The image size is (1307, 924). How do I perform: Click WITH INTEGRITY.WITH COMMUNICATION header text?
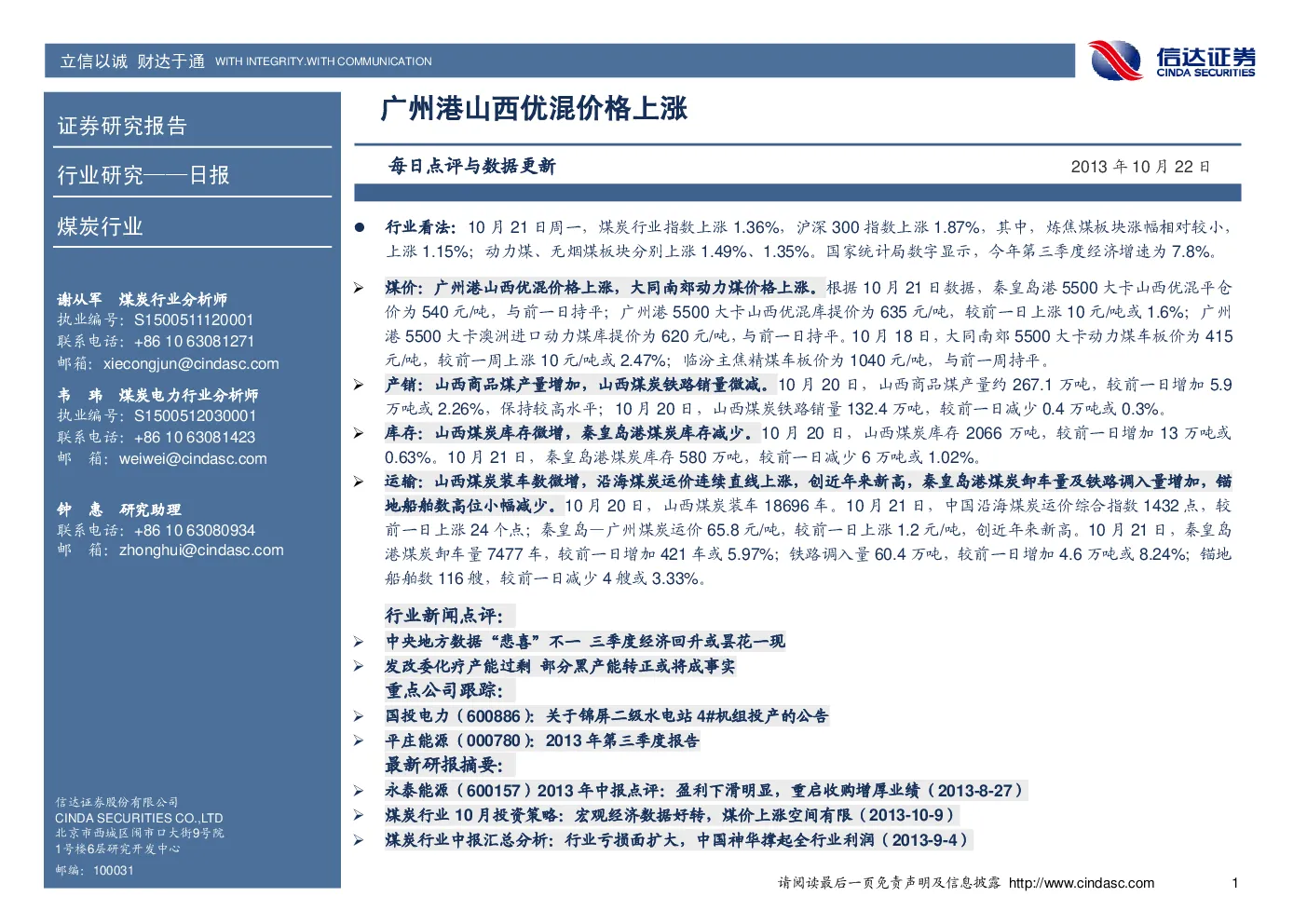323,61
